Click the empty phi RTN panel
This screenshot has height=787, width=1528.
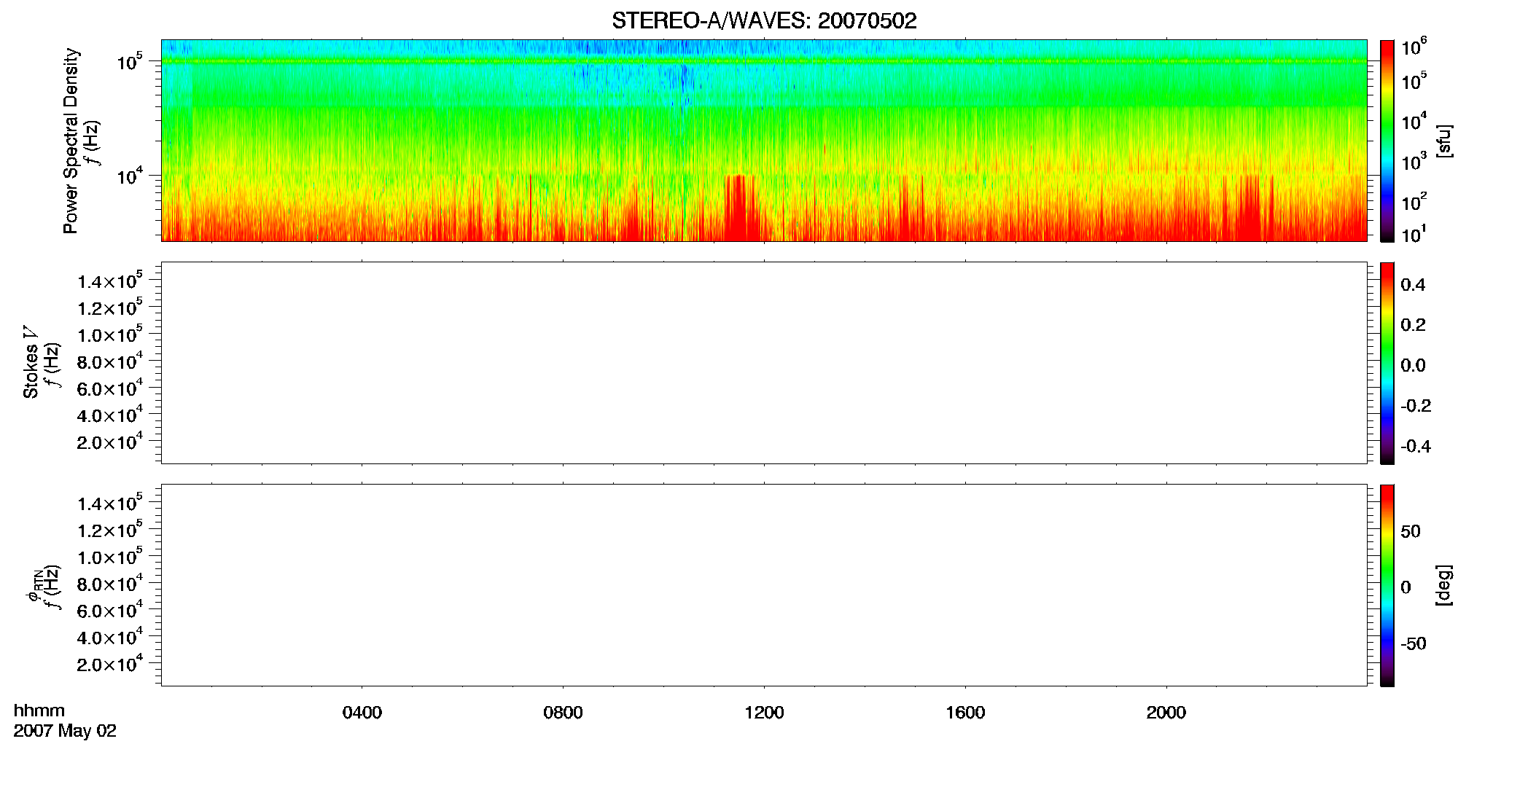[764, 585]
